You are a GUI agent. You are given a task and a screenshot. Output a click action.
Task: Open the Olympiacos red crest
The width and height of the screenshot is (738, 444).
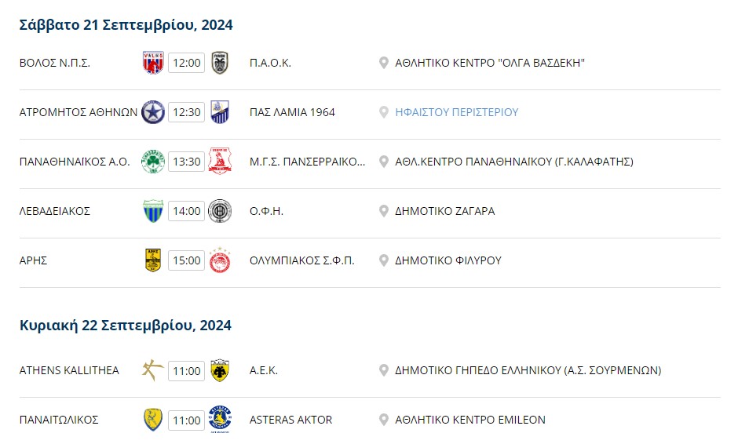[x=220, y=260]
